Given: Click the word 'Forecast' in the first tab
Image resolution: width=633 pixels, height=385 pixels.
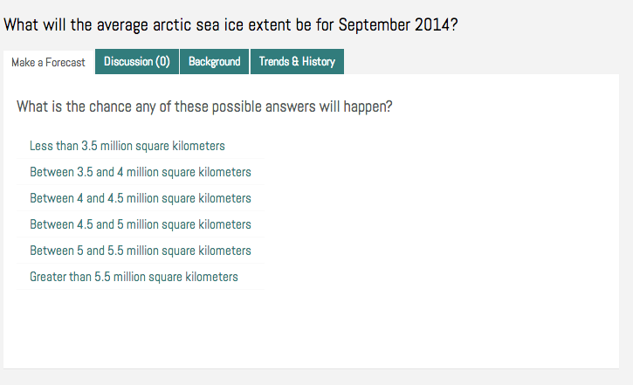Looking at the screenshot, I should click(65, 63).
